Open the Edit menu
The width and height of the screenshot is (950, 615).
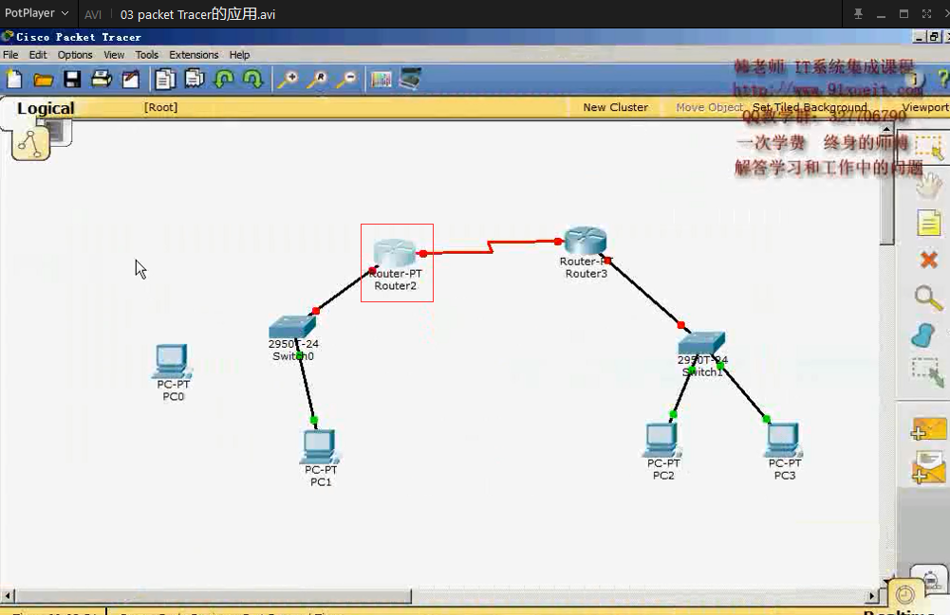tap(38, 55)
